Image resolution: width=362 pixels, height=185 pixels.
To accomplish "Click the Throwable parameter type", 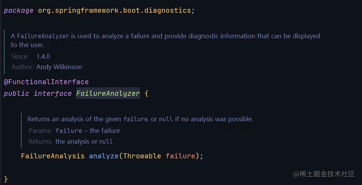I will coord(142,156).
